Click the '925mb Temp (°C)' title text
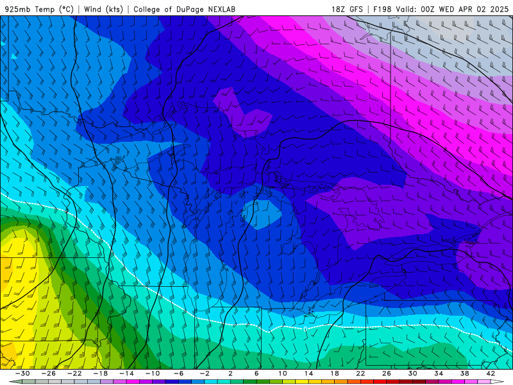Viewport: 513px width, 385px height. point(39,9)
